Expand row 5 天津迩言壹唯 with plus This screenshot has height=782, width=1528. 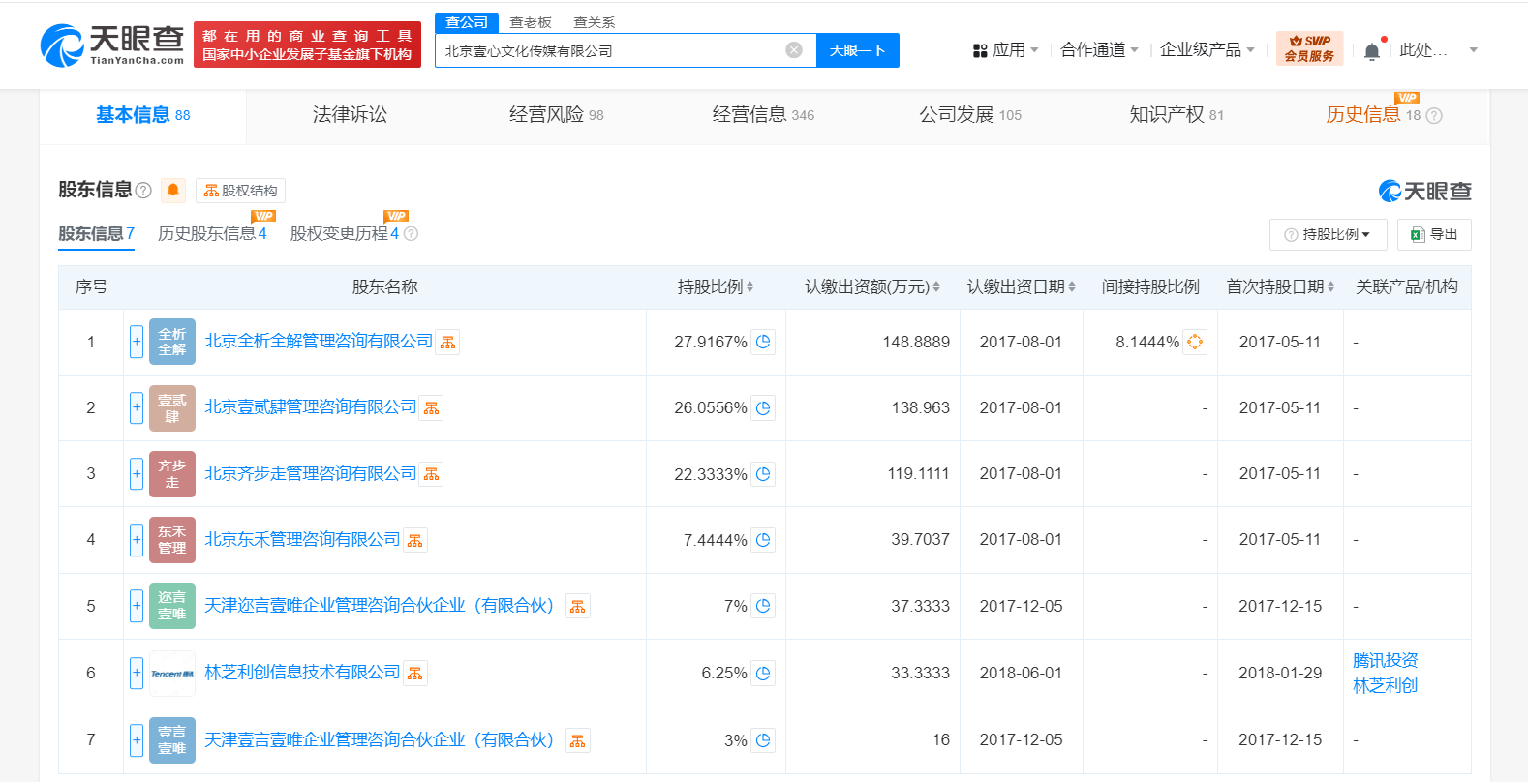[137, 606]
